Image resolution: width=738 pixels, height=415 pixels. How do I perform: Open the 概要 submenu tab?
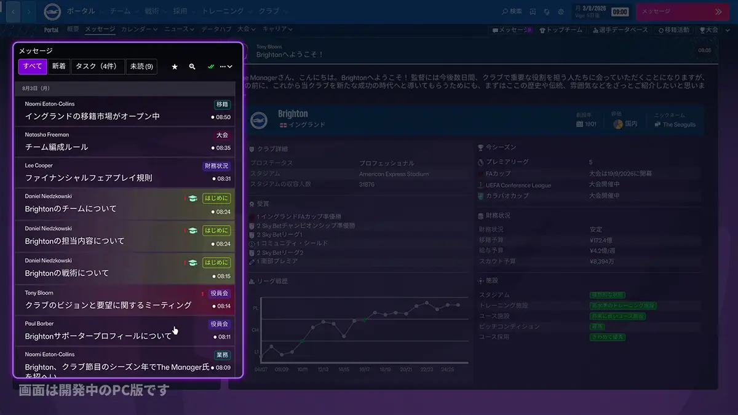click(73, 30)
